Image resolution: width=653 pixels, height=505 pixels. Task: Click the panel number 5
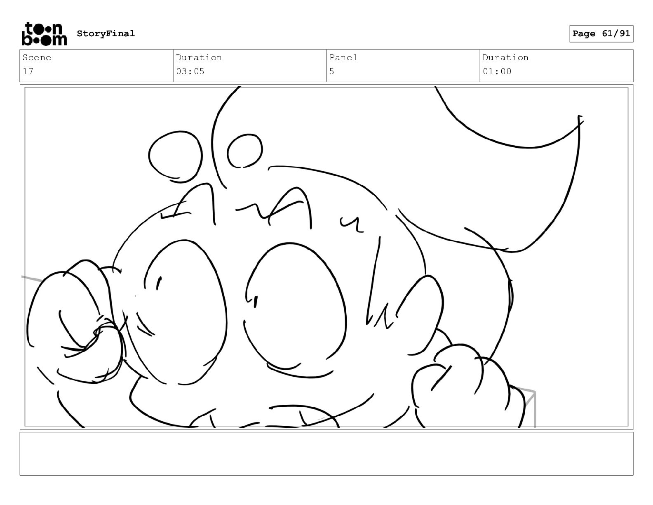tap(332, 71)
